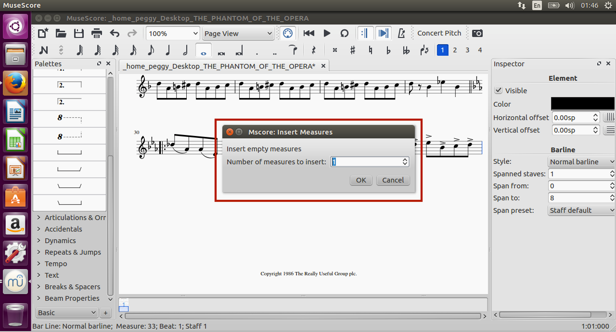Select the eighth note duration
Viewport: 616px width, 332px height.
tap(151, 50)
